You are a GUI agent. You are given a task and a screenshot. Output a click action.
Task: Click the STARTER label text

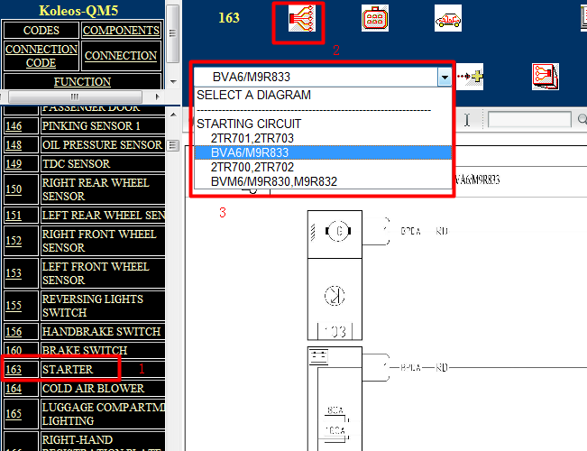pos(68,370)
